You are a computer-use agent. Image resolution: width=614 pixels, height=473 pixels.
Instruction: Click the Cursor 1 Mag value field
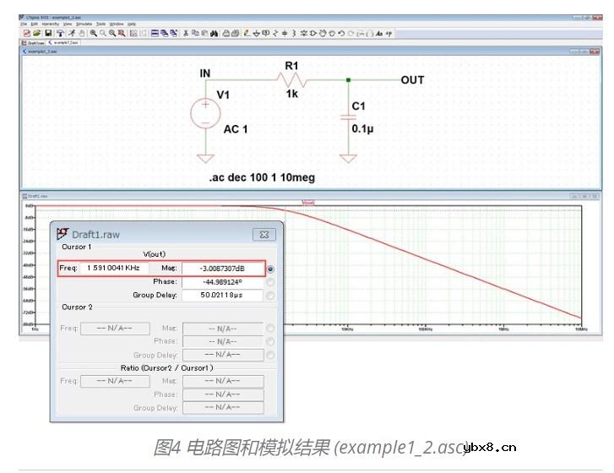click(x=222, y=269)
